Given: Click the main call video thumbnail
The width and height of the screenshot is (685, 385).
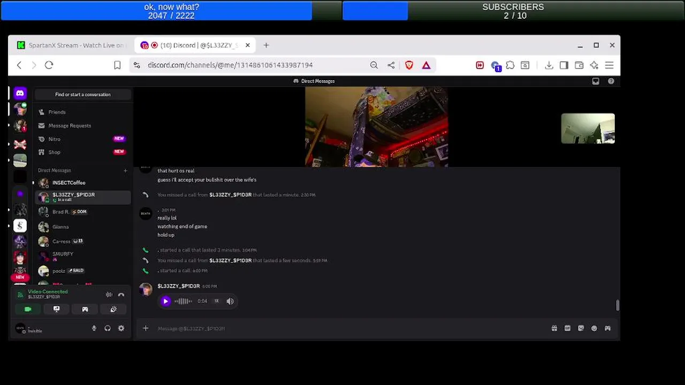Looking at the screenshot, I should (x=376, y=127).
